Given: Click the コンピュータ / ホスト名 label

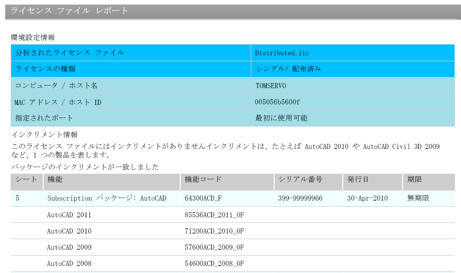Looking at the screenshot, I should click(56, 86).
